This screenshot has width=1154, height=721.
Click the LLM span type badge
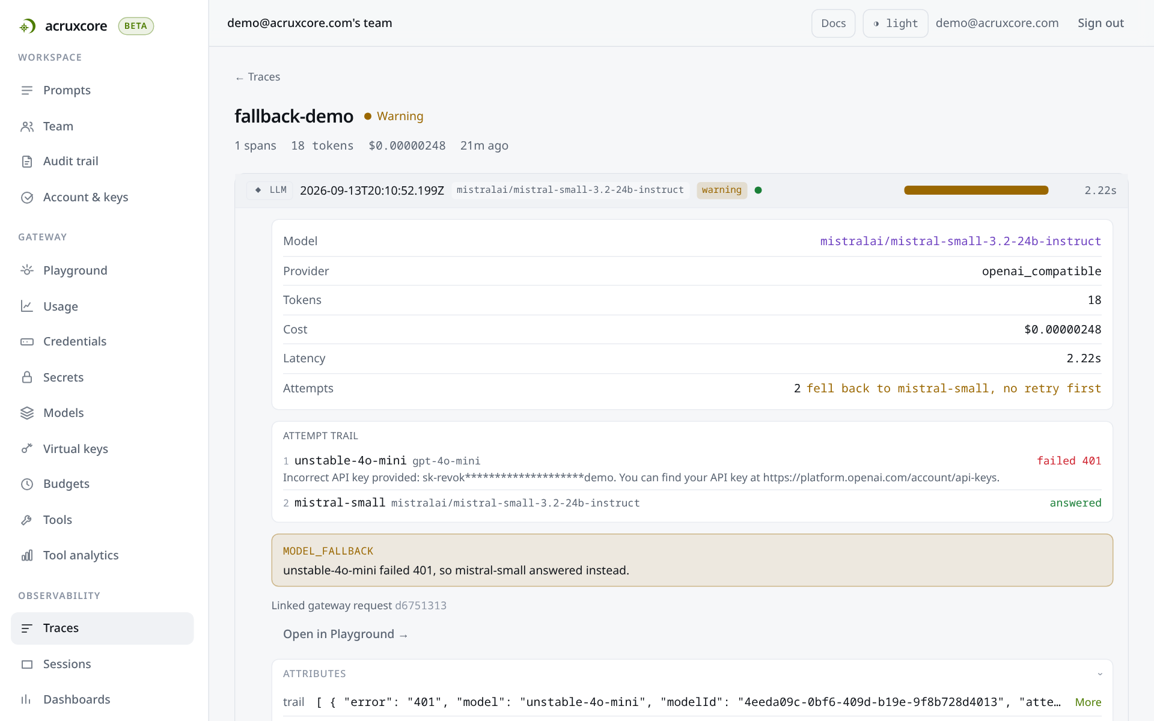click(270, 190)
